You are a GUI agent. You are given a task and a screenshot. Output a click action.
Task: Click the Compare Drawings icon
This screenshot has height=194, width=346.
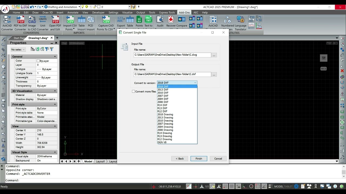pos(182,22)
